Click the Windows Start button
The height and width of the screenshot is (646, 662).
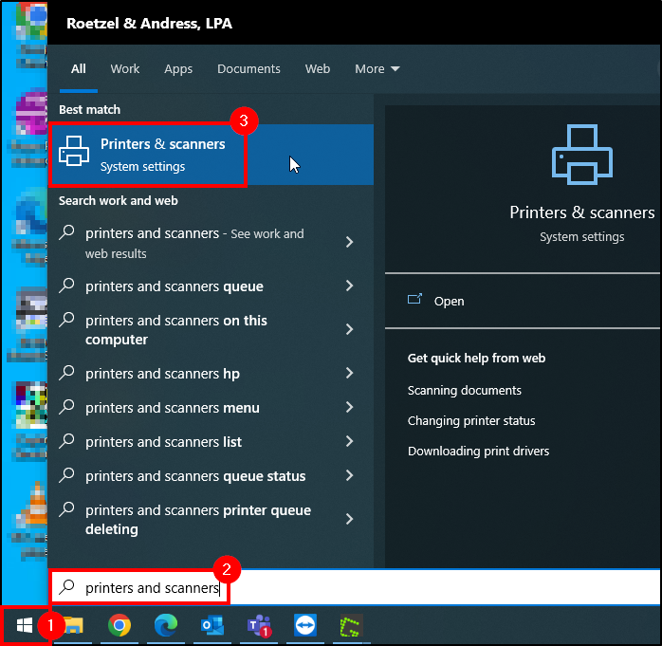point(25,625)
